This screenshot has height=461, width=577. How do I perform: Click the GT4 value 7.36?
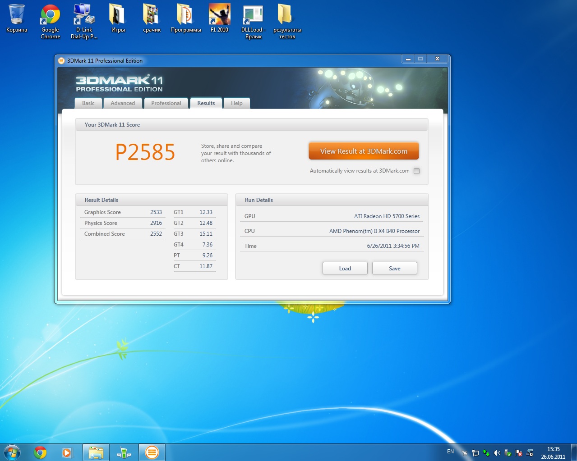point(208,245)
